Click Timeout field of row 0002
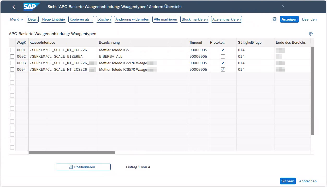This screenshot has width=327, height=187. 198,56
